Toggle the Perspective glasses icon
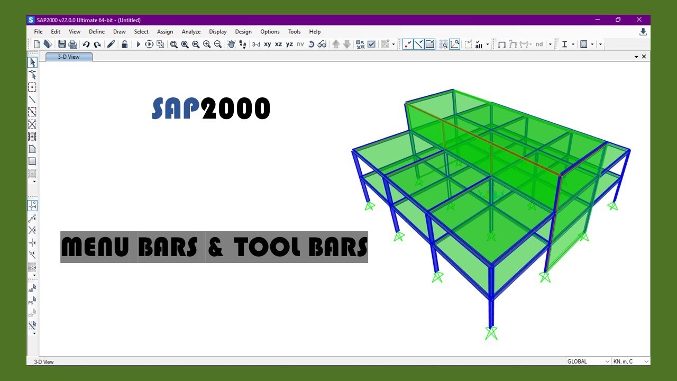This screenshot has height=381, width=677. pos(322,44)
